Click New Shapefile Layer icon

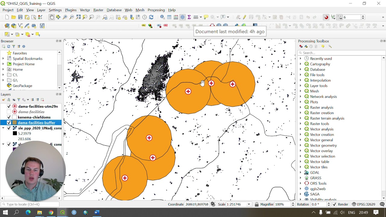[x=20, y=26]
